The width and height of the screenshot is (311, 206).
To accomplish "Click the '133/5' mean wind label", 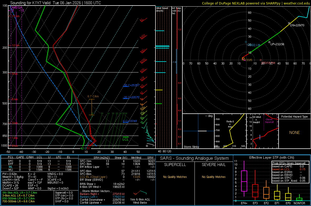I will [249, 60].
